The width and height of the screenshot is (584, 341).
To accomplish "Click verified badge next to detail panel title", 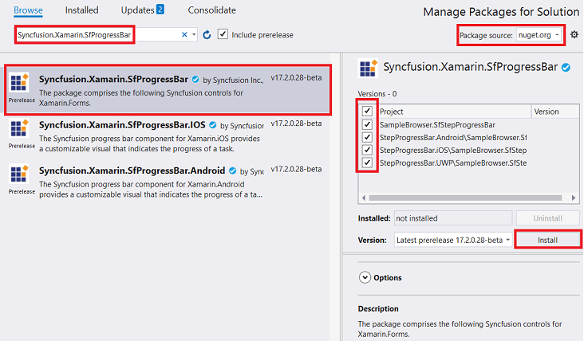I will [x=566, y=68].
